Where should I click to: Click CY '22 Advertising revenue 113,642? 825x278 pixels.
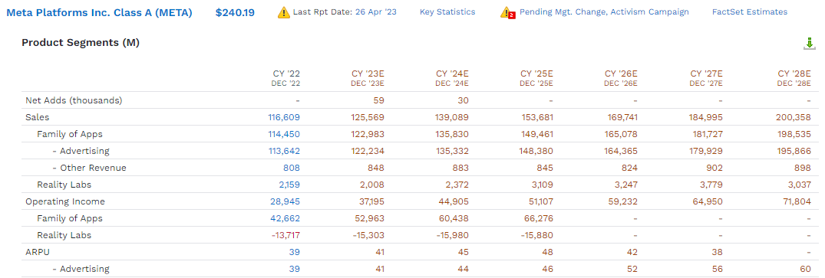(x=284, y=151)
